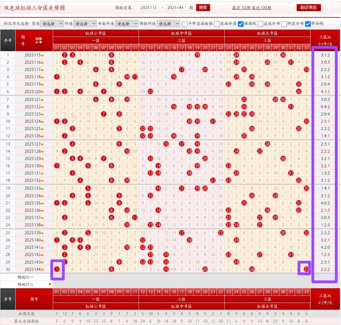Open the 竖连 dropdown selector

pos(52,24)
